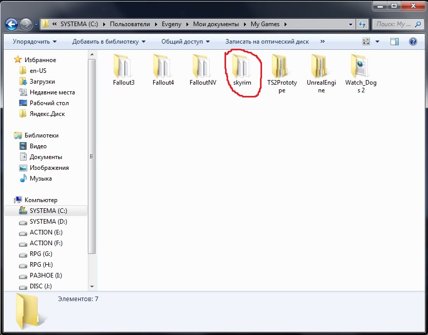Click the navigation pane scrollbar thumb
This screenshot has height=335, width=428.
click(x=92, y=156)
